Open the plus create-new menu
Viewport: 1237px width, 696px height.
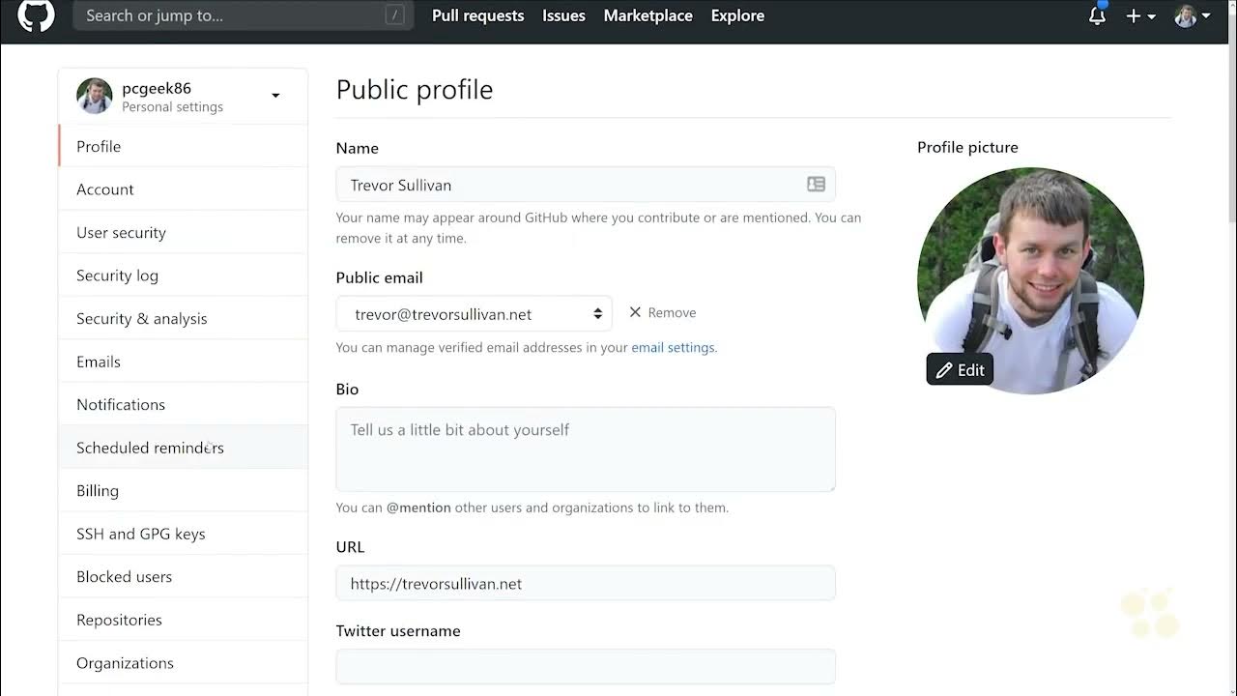pyautogui.click(x=1140, y=16)
